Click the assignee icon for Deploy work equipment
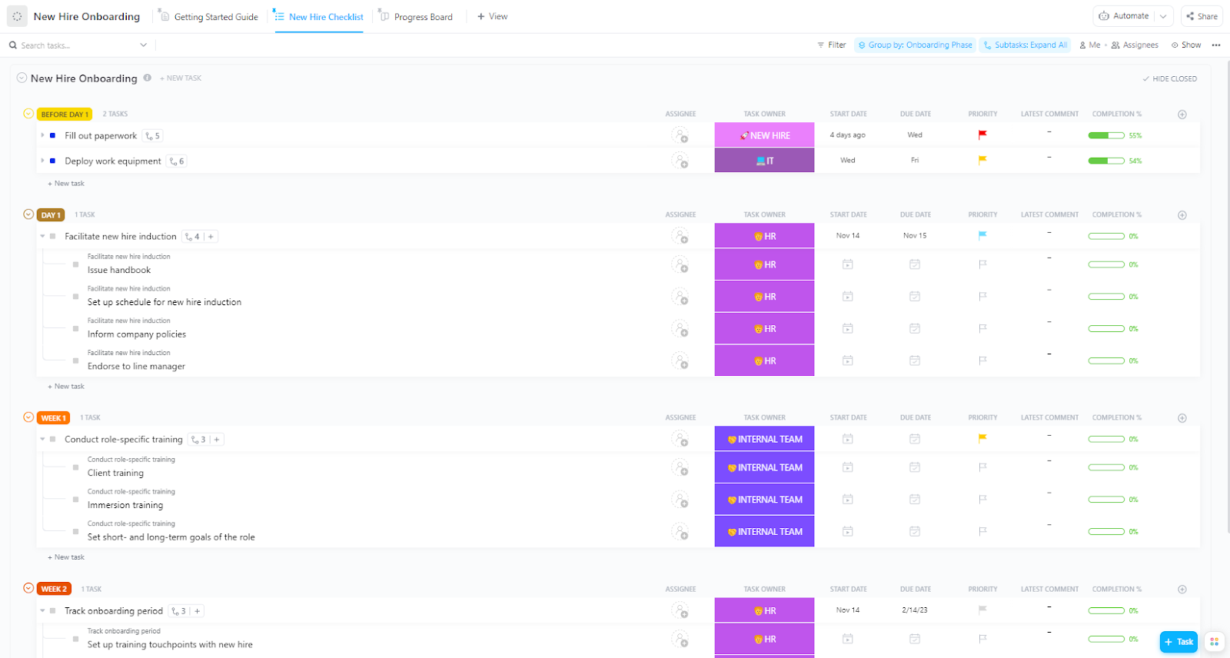1230x658 pixels. click(x=680, y=161)
